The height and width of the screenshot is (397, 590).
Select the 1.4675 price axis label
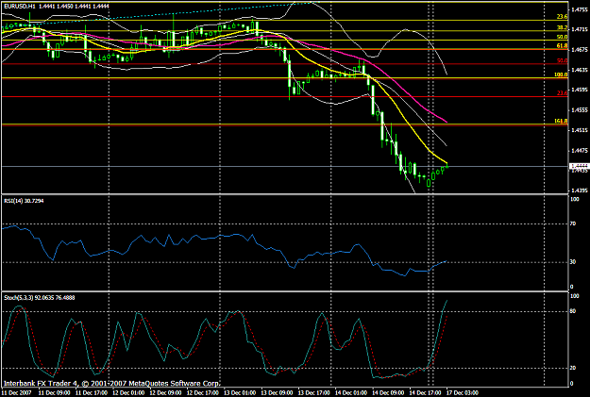578,49
